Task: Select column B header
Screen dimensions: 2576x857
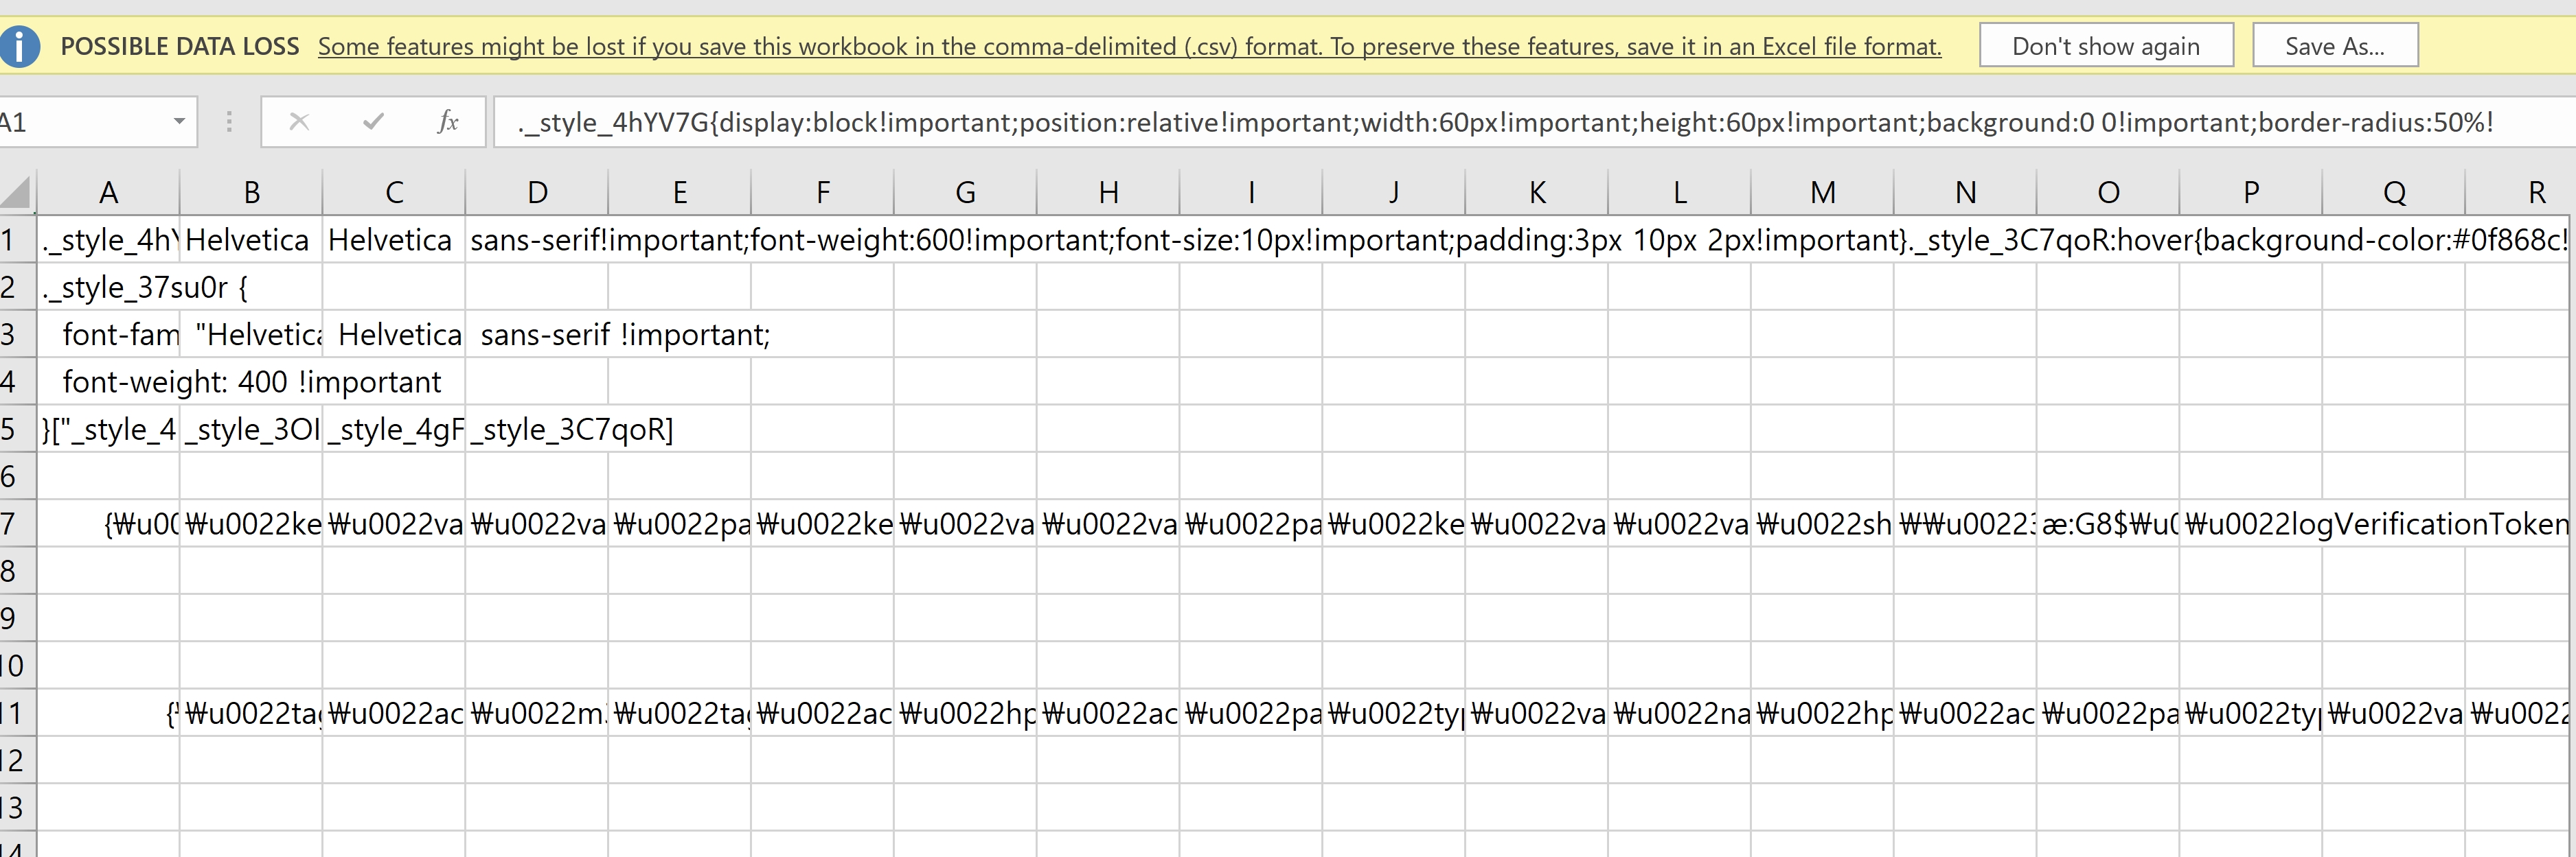Action: (x=251, y=191)
